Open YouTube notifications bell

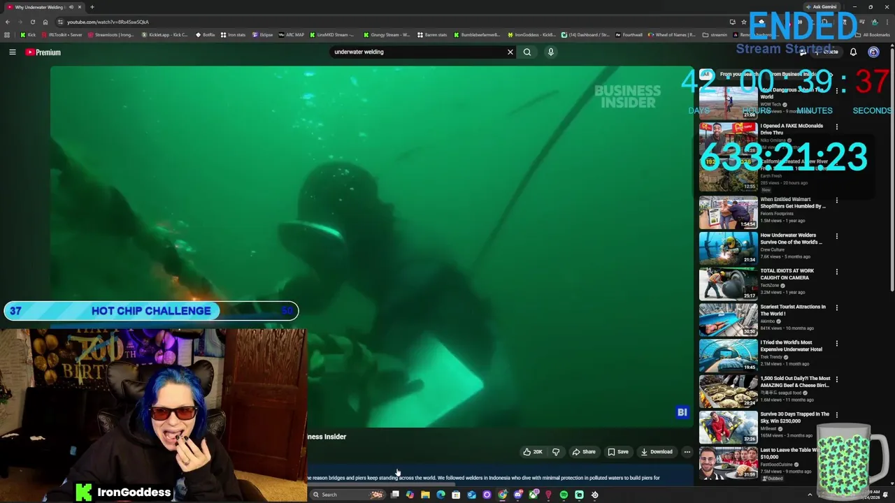pyautogui.click(x=853, y=52)
